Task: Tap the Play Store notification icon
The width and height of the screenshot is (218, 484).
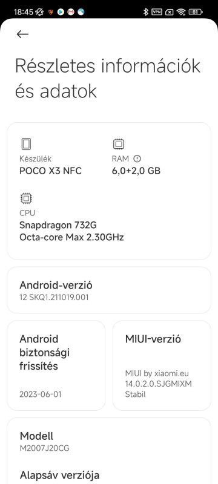Action: (x=61, y=12)
